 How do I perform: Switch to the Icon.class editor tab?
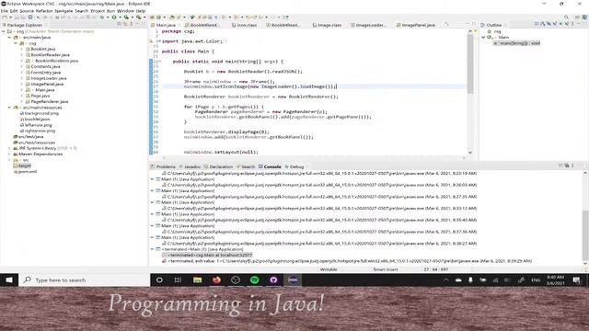[x=244, y=25]
